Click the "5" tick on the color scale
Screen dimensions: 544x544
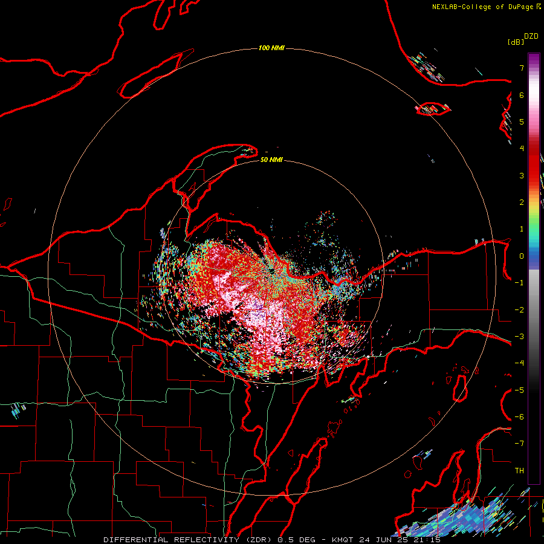click(x=522, y=121)
